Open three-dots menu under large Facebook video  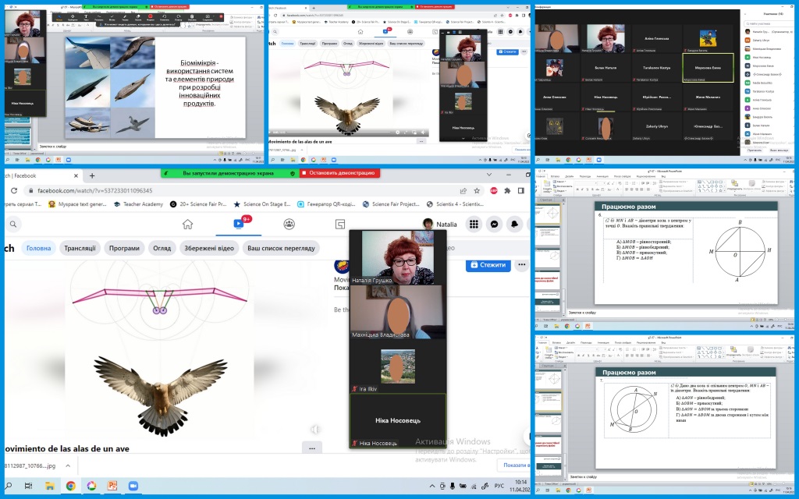click(312, 448)
